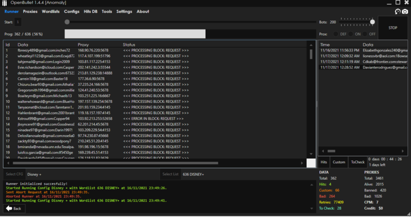The height and width of the screenshot is (217, 411).
Task: Click proxy 168.90.76.220:5678 cell
Action: coord(93,50)
